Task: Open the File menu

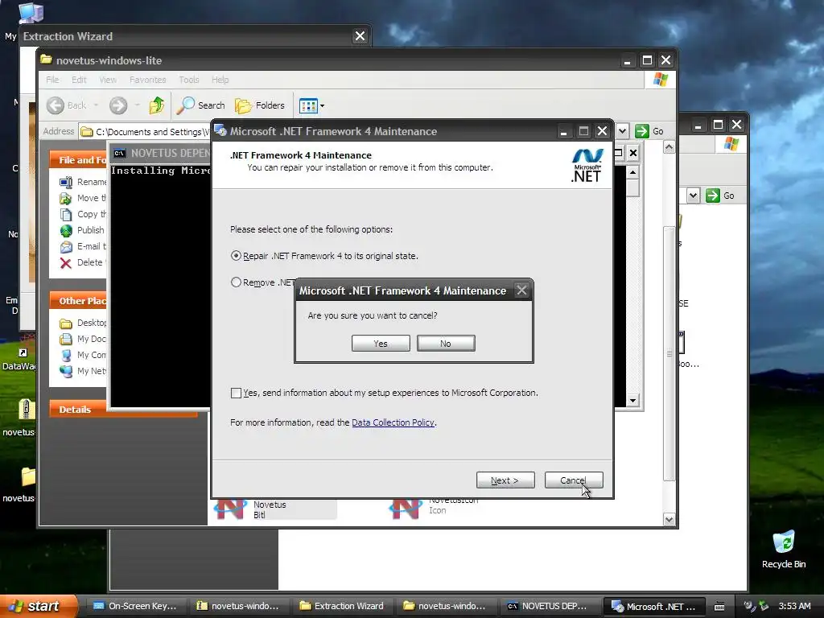Action: [x=52, y=80]
